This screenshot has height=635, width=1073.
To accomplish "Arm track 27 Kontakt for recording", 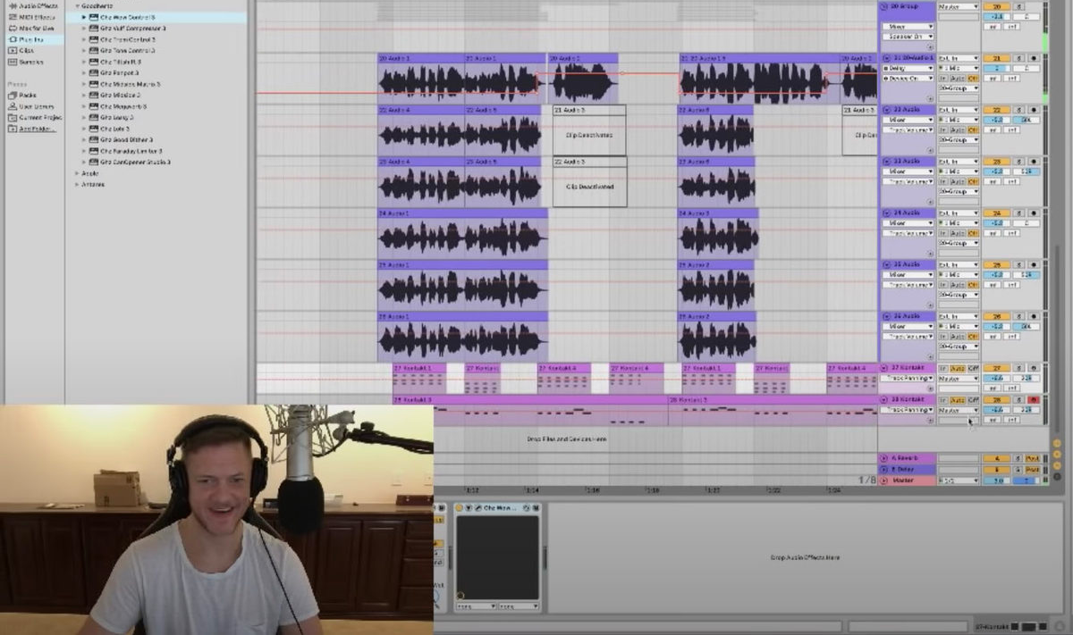I will pos(1034,368).
